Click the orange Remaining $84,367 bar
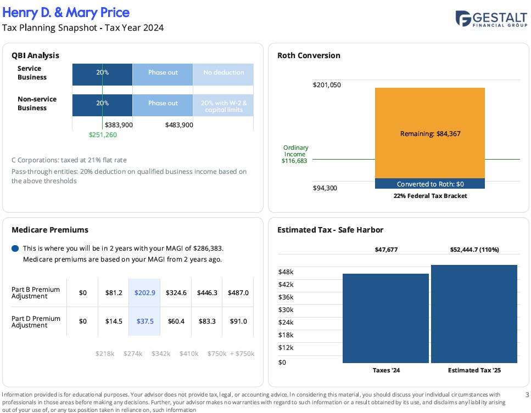Image resolution: width=531 pixels, height=413 pixels. (x=430, y=133)
